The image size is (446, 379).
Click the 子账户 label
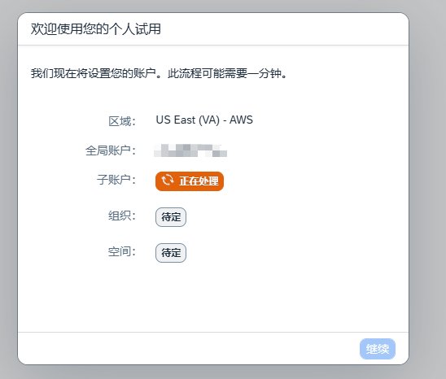click(x=116, y=180)
